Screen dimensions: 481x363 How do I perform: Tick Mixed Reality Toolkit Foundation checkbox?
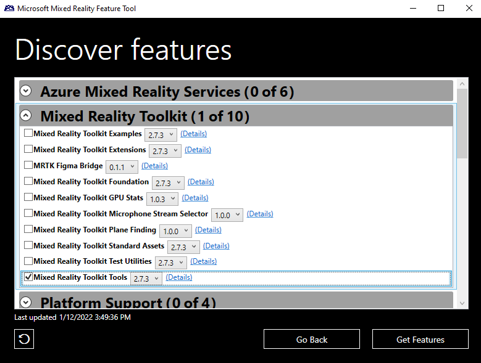(28, 181)
